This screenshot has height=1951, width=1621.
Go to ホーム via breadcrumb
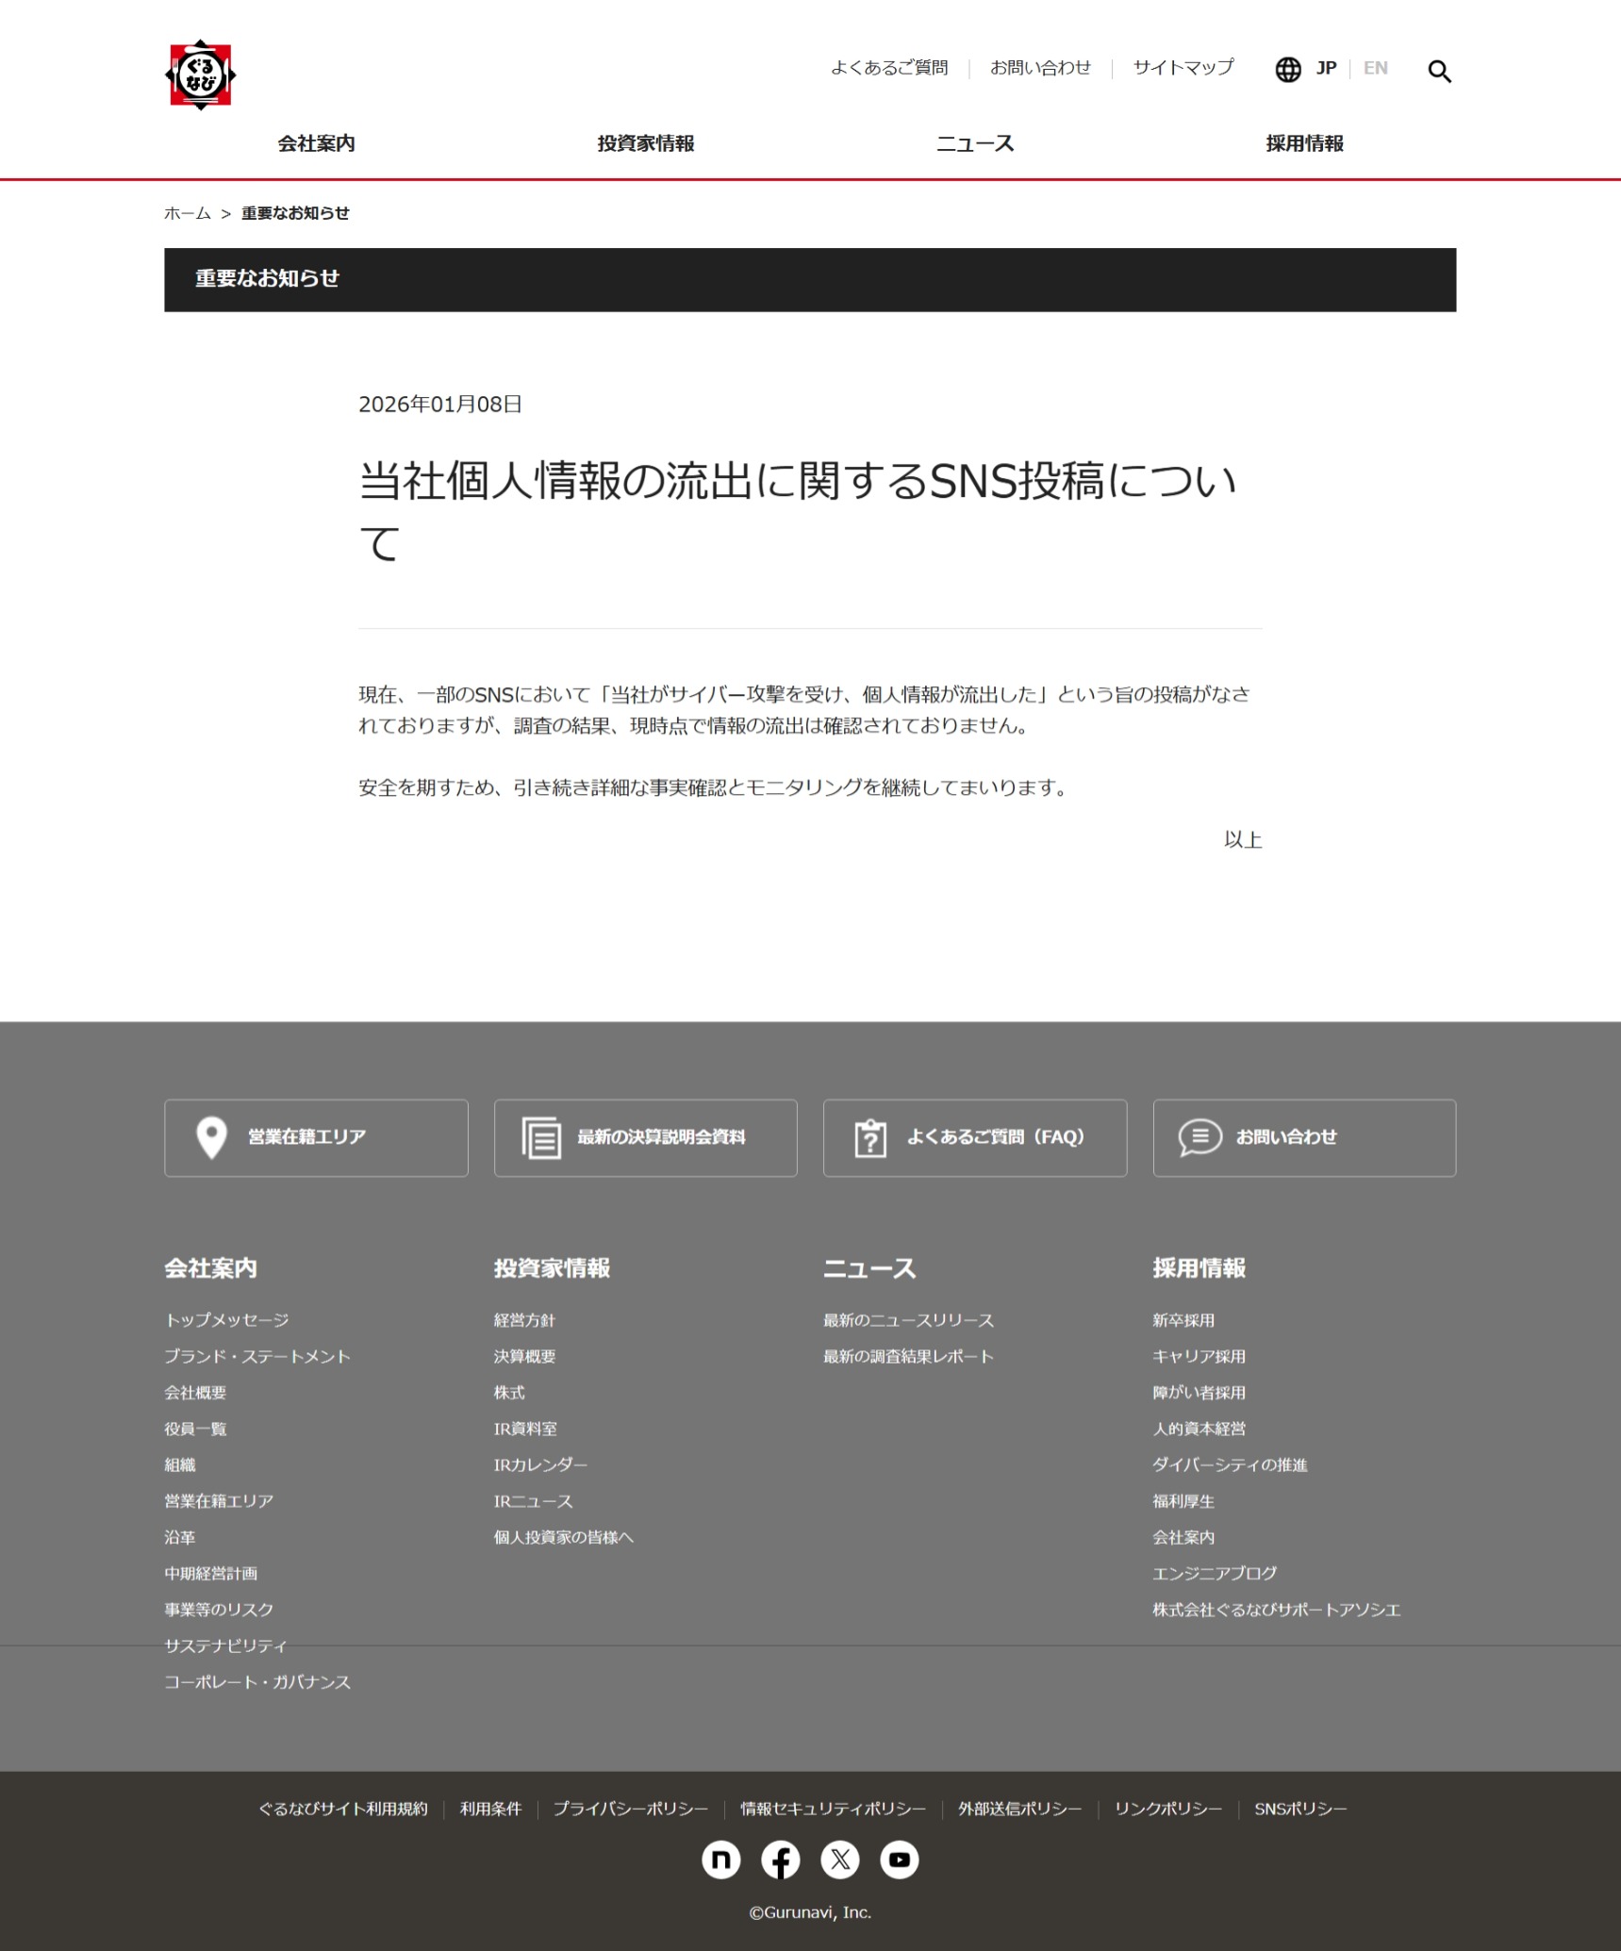click(x=188, y=213)
